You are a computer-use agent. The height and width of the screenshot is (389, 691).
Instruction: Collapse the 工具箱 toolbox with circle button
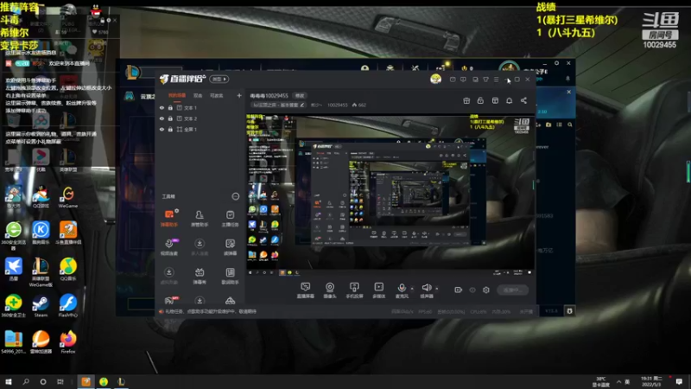236,196
